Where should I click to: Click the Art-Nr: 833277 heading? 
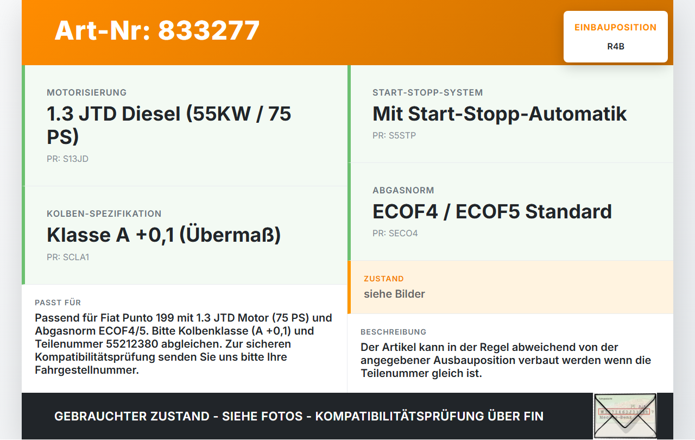pyautogui.click(x=157, y=30)
